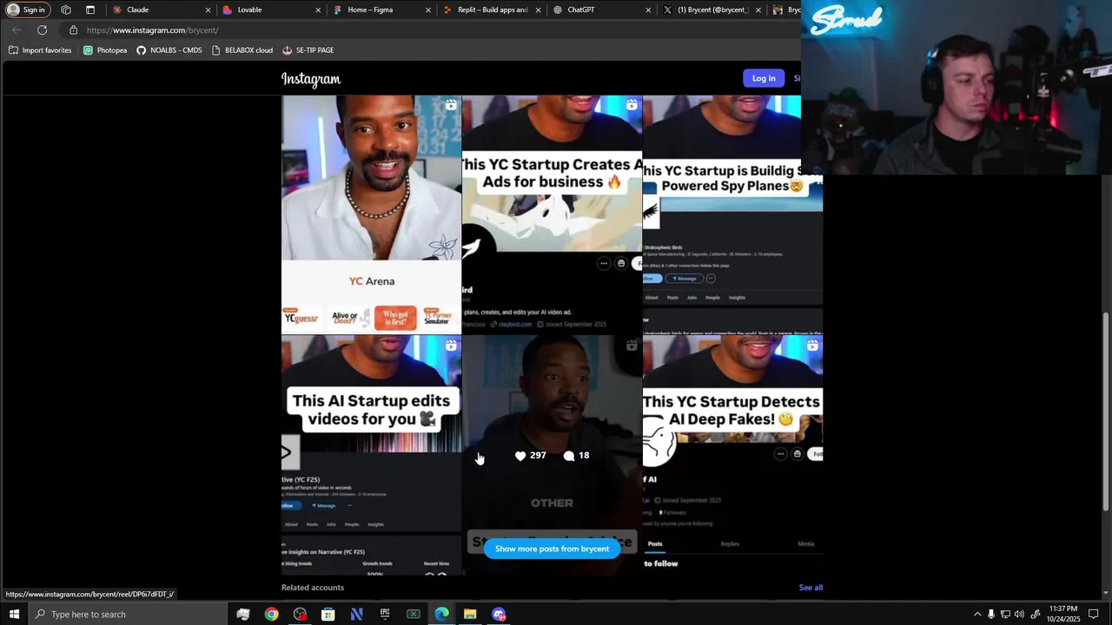Open the notifications center icon
Viewport: 1112px width, 625px height.
click(x=1094, y=615)
